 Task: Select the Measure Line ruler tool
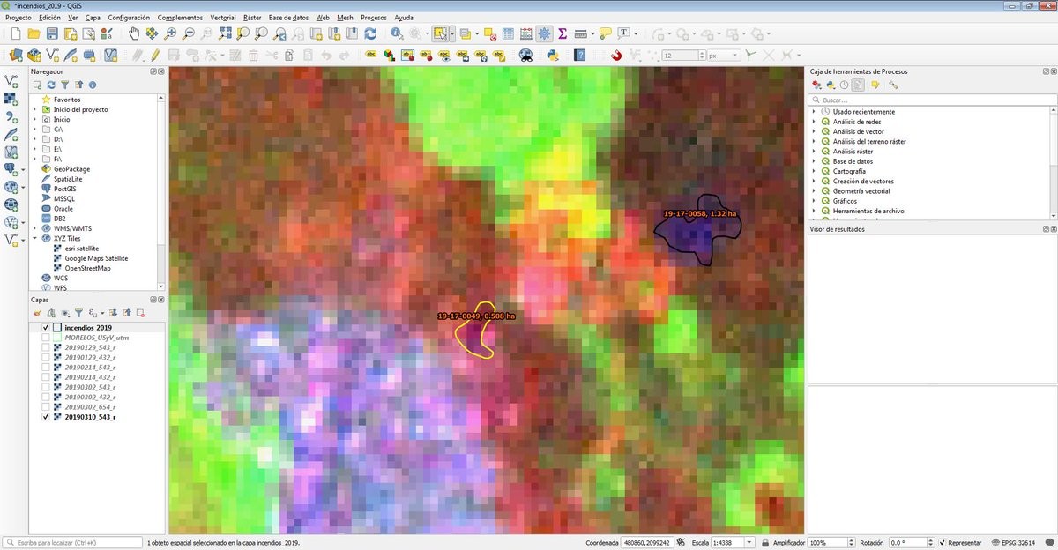pyautogui.click(x=579, y=33)
